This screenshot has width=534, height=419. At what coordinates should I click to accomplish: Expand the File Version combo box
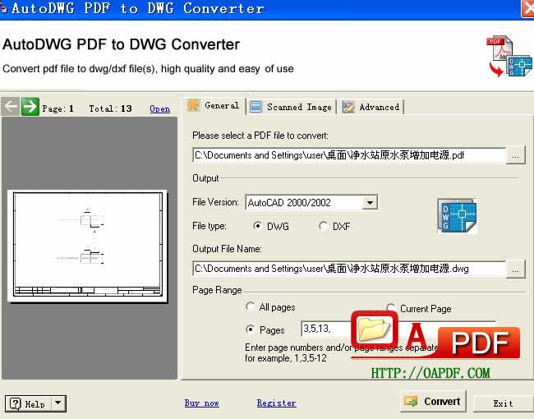click(x=370, y=203)
